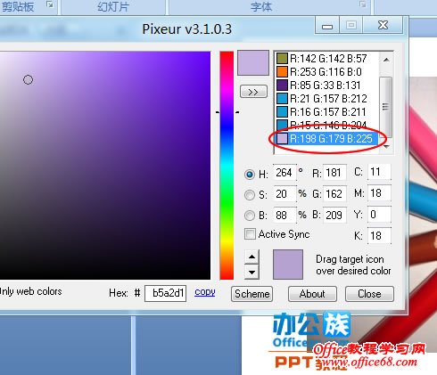Image resolution: width=437 pixels, height=375 pixels.
Task: Click the Close button
Action: (x=369, y=294)
